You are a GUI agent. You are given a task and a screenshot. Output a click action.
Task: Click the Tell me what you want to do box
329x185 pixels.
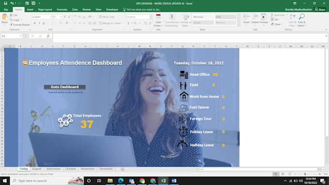142,10
